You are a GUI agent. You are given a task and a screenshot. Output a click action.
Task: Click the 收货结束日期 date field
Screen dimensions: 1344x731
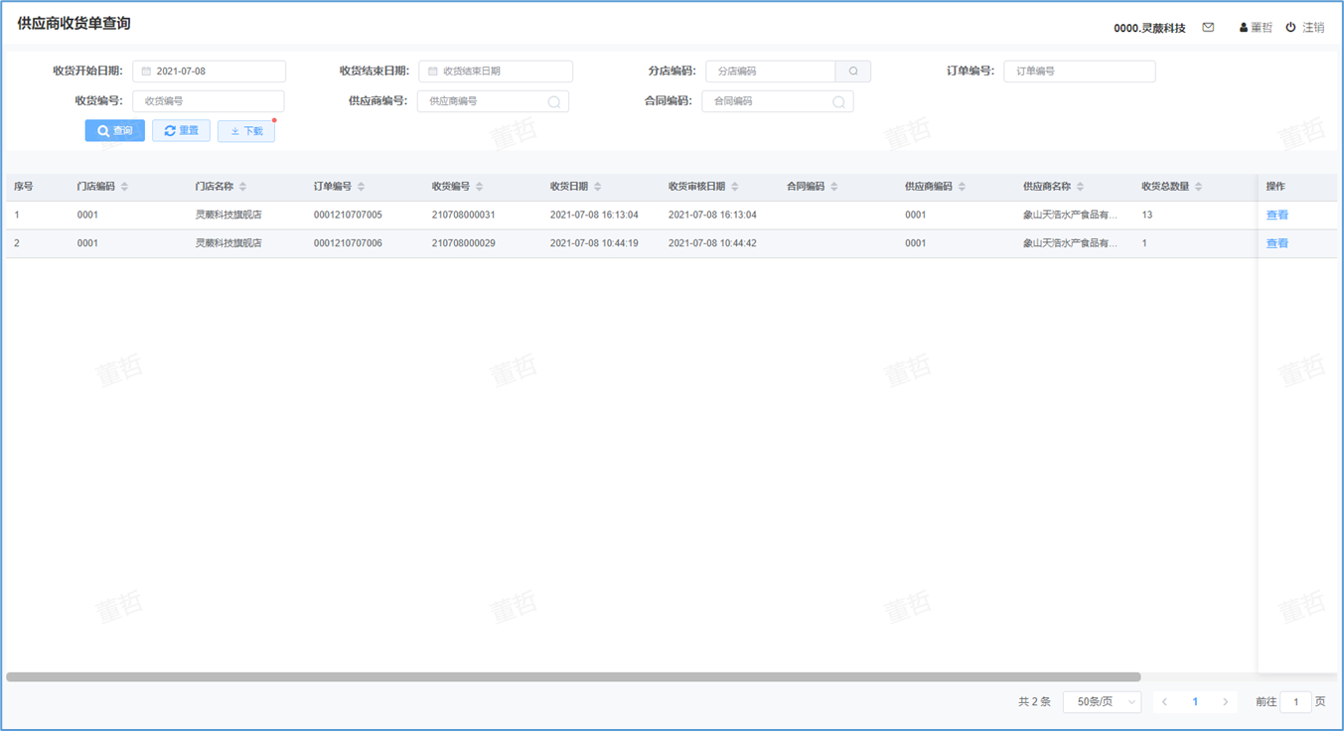(x=496, y=72)
